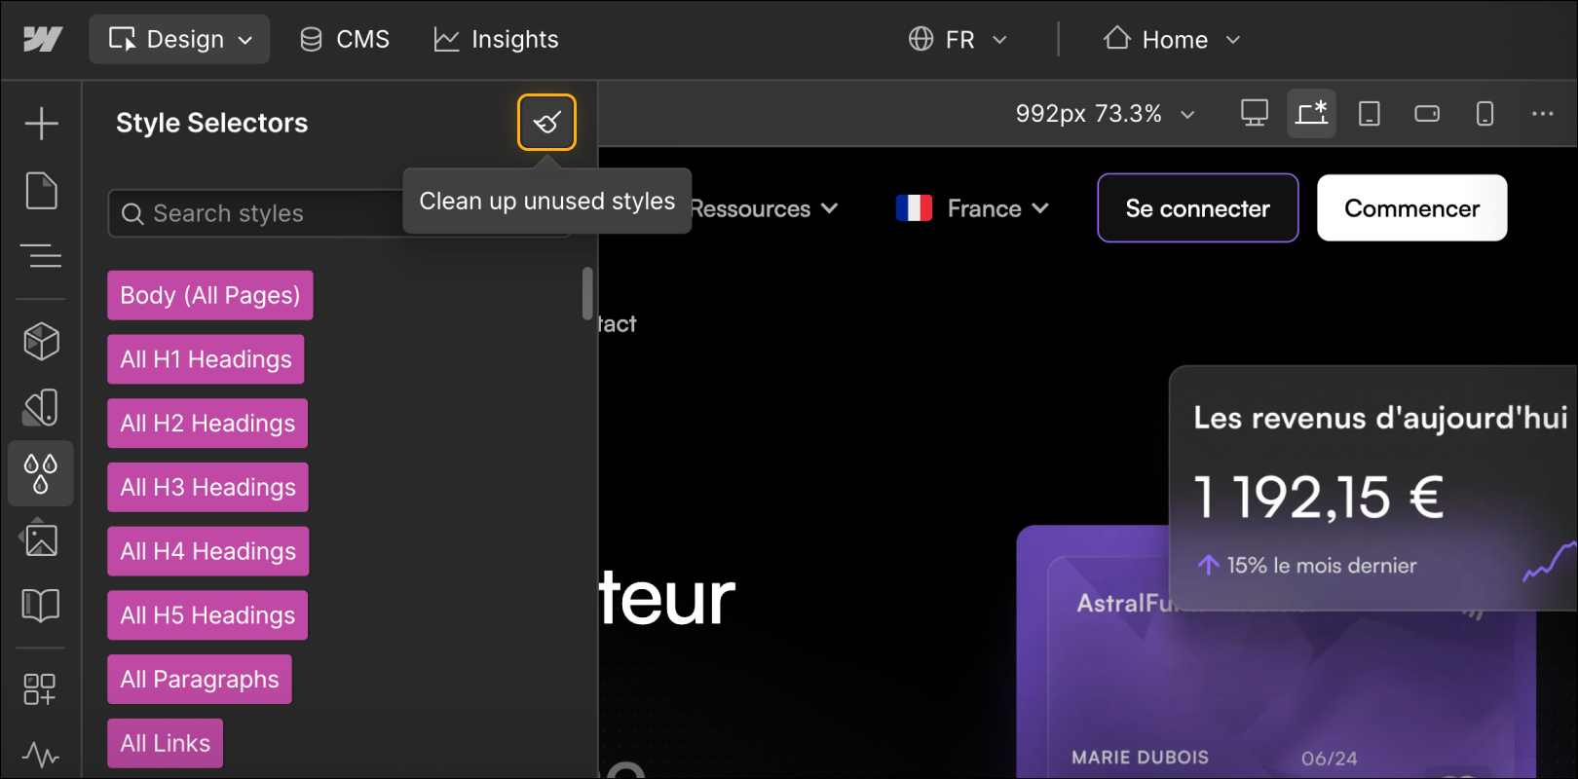Select the Body (All Pages) selector

pyautogui.click(x=210, y=295)
